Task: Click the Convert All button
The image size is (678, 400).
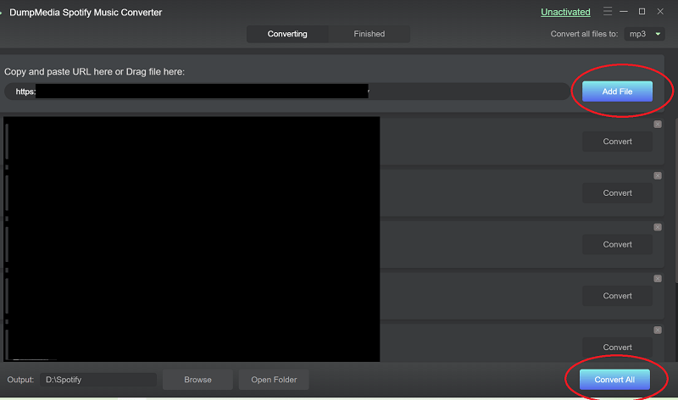Action: 614,380
